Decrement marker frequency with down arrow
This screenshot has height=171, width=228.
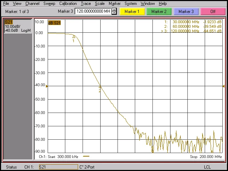(x=114, y=13)
